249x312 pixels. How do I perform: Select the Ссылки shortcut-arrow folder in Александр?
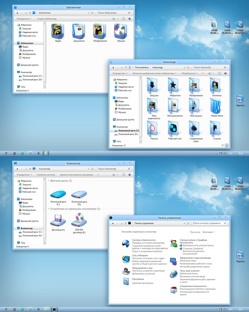[215, 128]
